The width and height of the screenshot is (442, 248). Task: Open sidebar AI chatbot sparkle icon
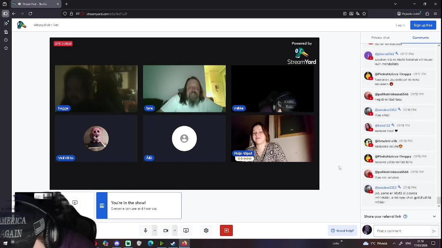(x=6, y=23)
